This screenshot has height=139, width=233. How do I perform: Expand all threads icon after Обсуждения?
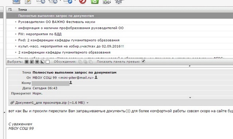pyautogui.click(x=80, y=62)
